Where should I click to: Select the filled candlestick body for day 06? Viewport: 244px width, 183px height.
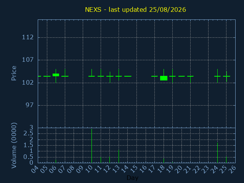point(56,75)
